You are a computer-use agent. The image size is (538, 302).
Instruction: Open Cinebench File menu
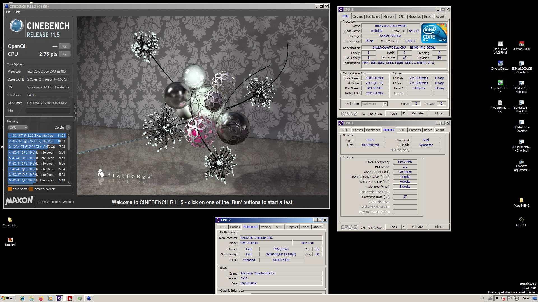(8, 12)
